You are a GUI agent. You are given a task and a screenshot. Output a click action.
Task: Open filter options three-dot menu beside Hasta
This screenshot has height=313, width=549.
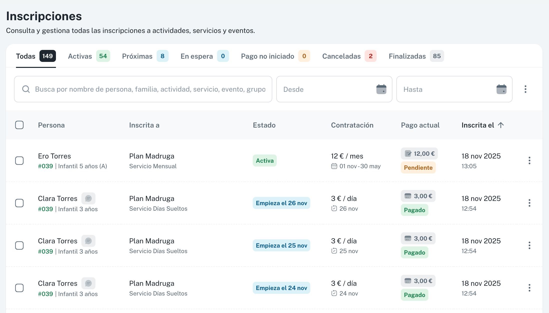click(x=525, y=89)
